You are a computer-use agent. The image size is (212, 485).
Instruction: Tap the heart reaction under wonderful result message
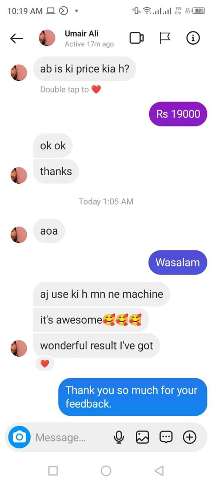point(45,364)
